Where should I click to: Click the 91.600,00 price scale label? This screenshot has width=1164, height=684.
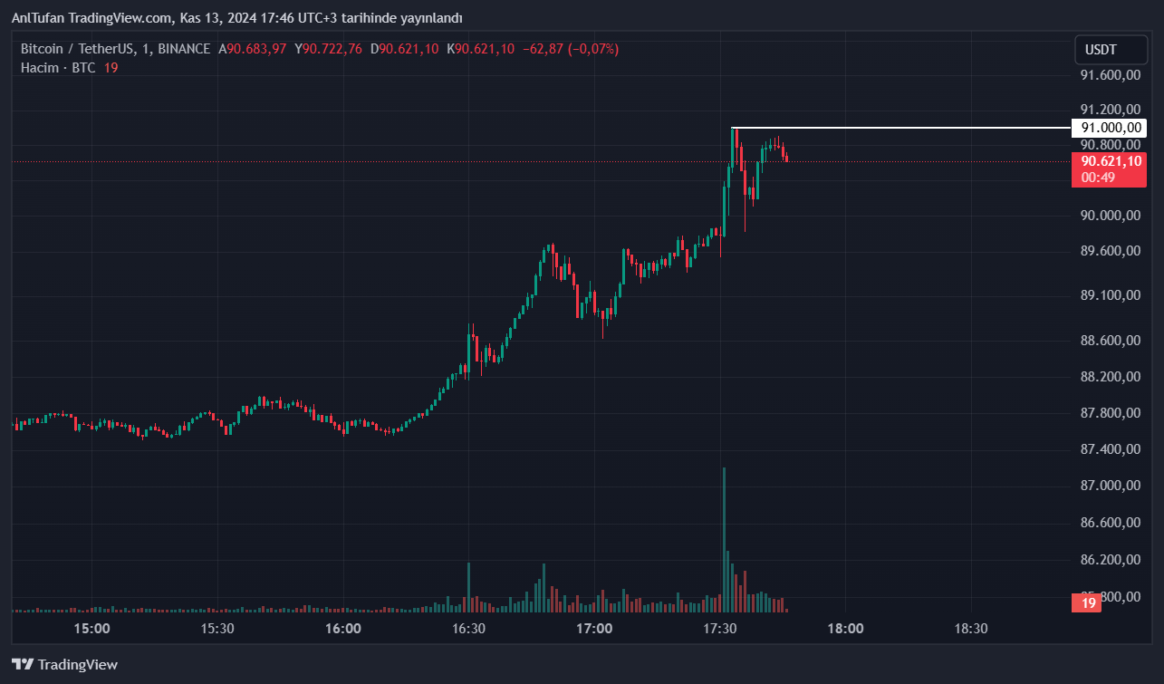1110,75
